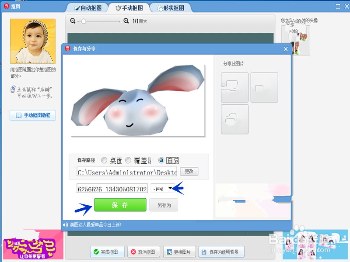Click the 更换图片 button

179,252
